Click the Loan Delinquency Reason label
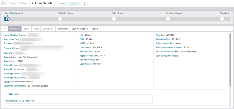Image resolution: width=234 pixels, height=109 pixels. pos(167,56)
